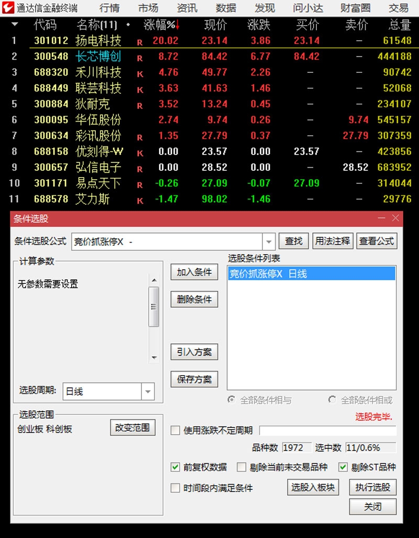Open the 交易 menu

[x=399, y=7]
